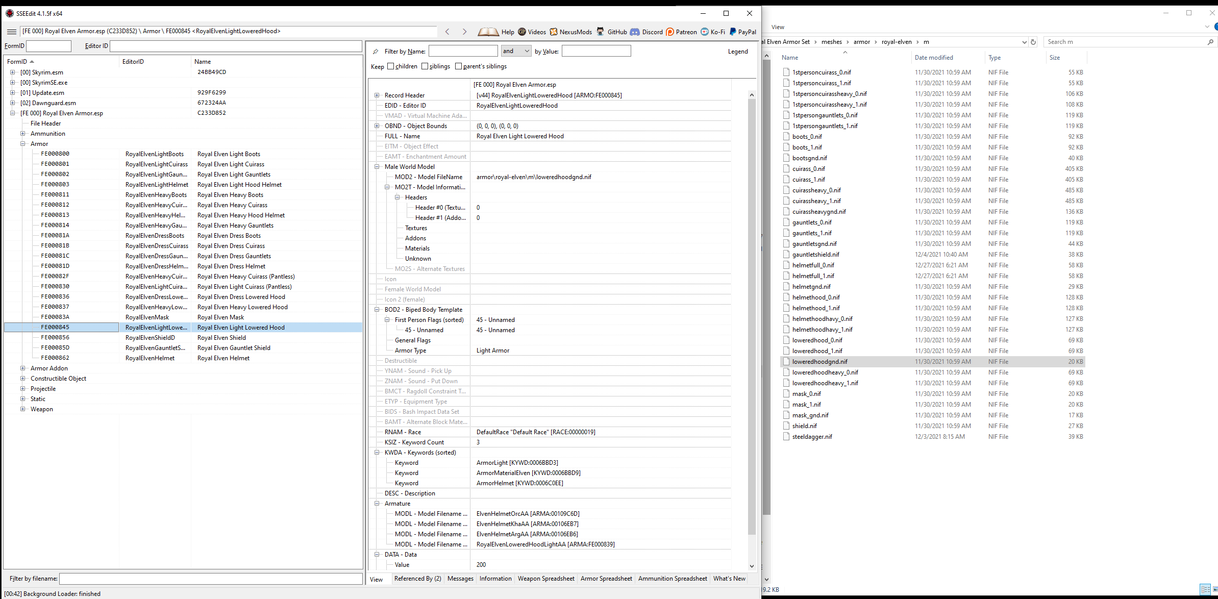
Task: Open the View menu in Explorer
Action: (x=778, y=27)
